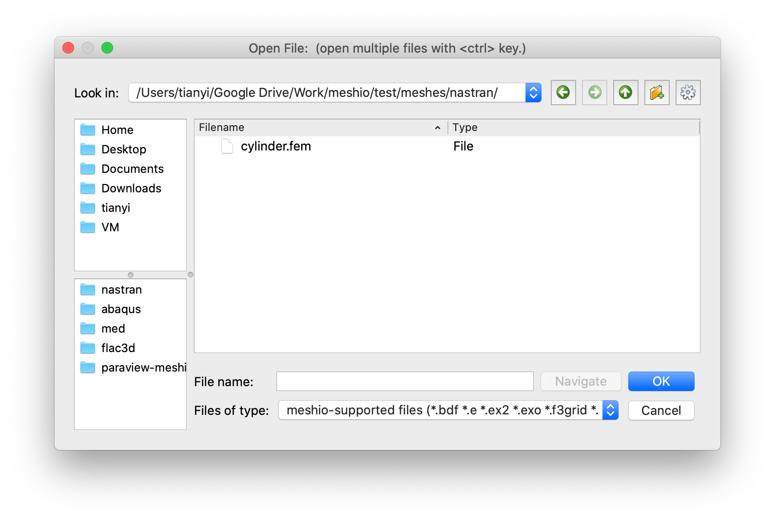Image resolution: width=775 pixels, height=522 pixels.
Task: Click the File name input field
Action: [x=405, y=381]
